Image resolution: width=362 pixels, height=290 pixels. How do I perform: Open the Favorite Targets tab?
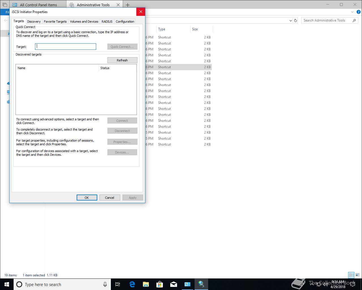[x=55, y=22]
